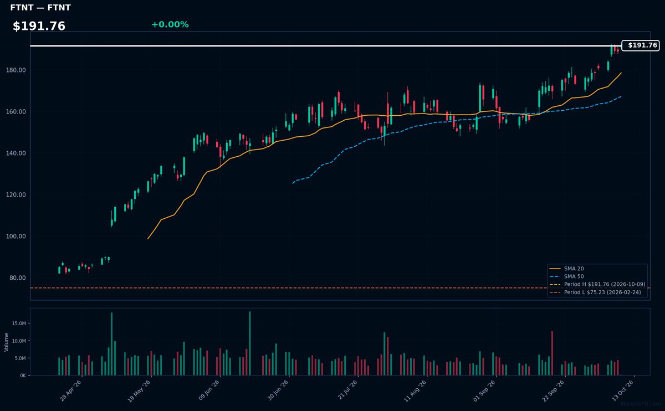Click the 5.0M volume axis label
The width and height of the screenshot is (665, 411).
point(20,358)
